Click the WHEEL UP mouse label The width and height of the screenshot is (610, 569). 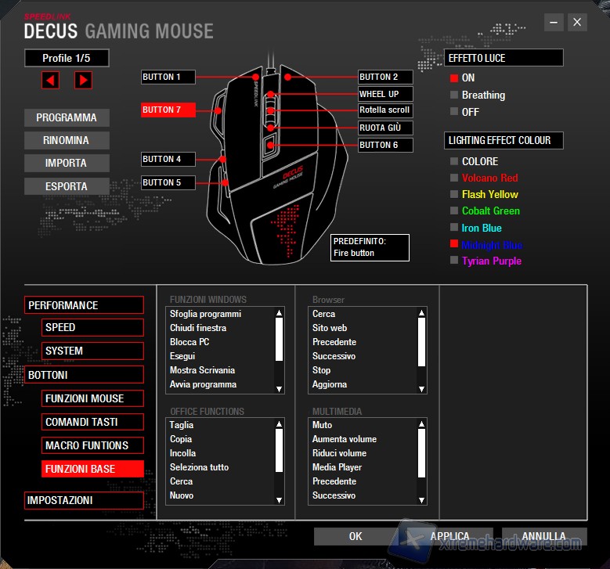coord(384,94)
